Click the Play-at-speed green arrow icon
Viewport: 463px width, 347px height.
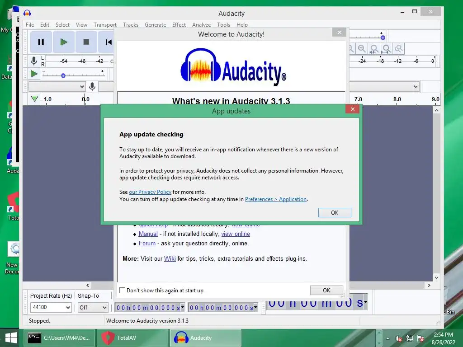[x=34, y=74]
